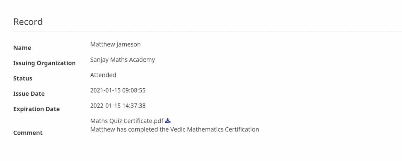Click the issue time 09:08:55
The width and height of the screenshot is (402, 161).
tap(134, 90)
